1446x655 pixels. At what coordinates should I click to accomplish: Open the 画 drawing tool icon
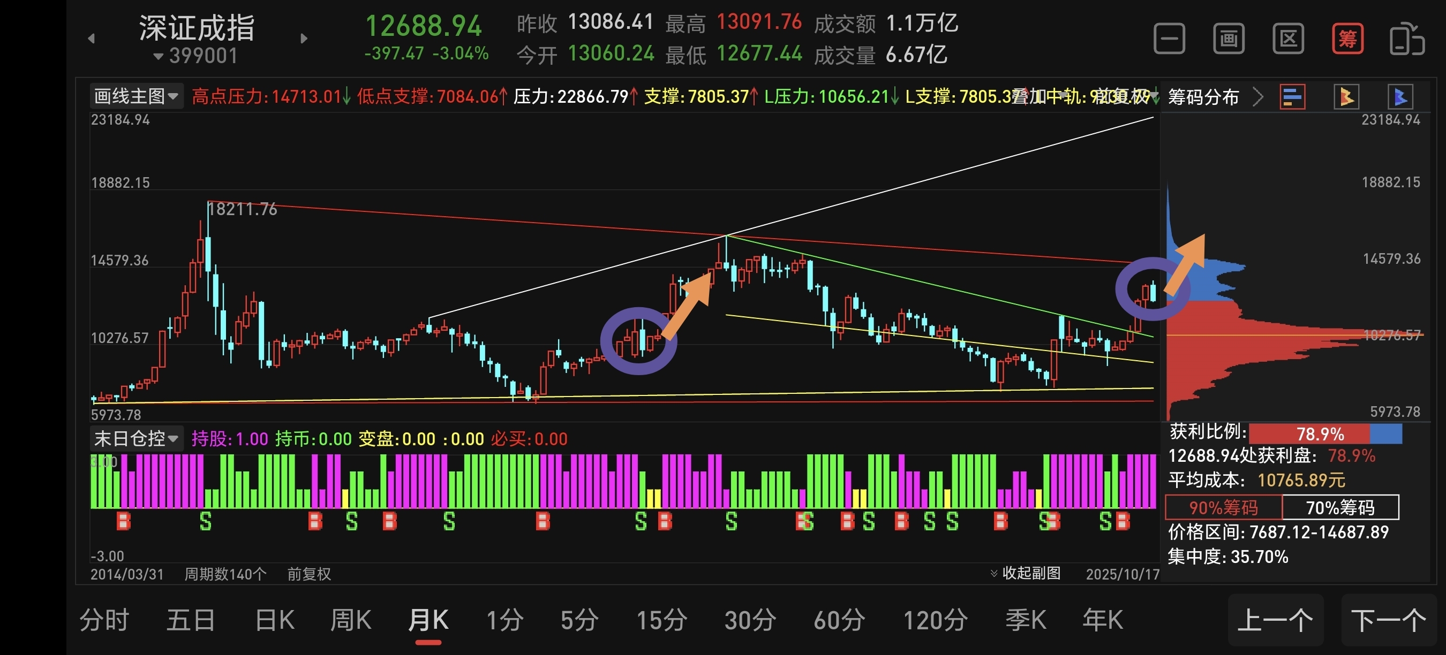[1228, 39]
